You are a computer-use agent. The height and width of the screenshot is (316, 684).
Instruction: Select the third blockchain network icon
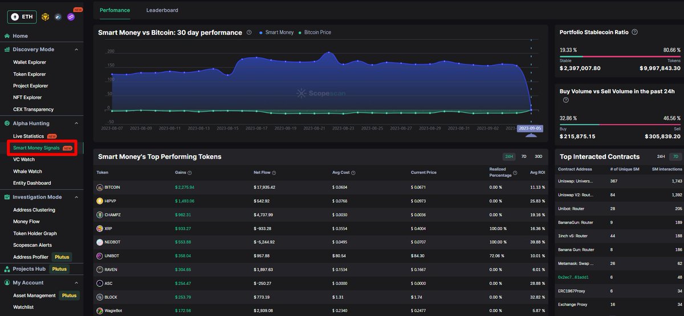58,17
